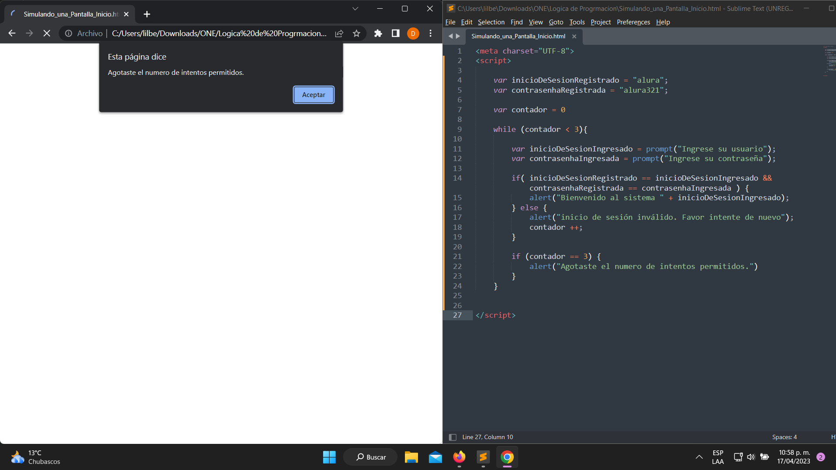836x470 pixels.
Task: Open the File menu in Sublime Text
Action: (x=450, y=22)
